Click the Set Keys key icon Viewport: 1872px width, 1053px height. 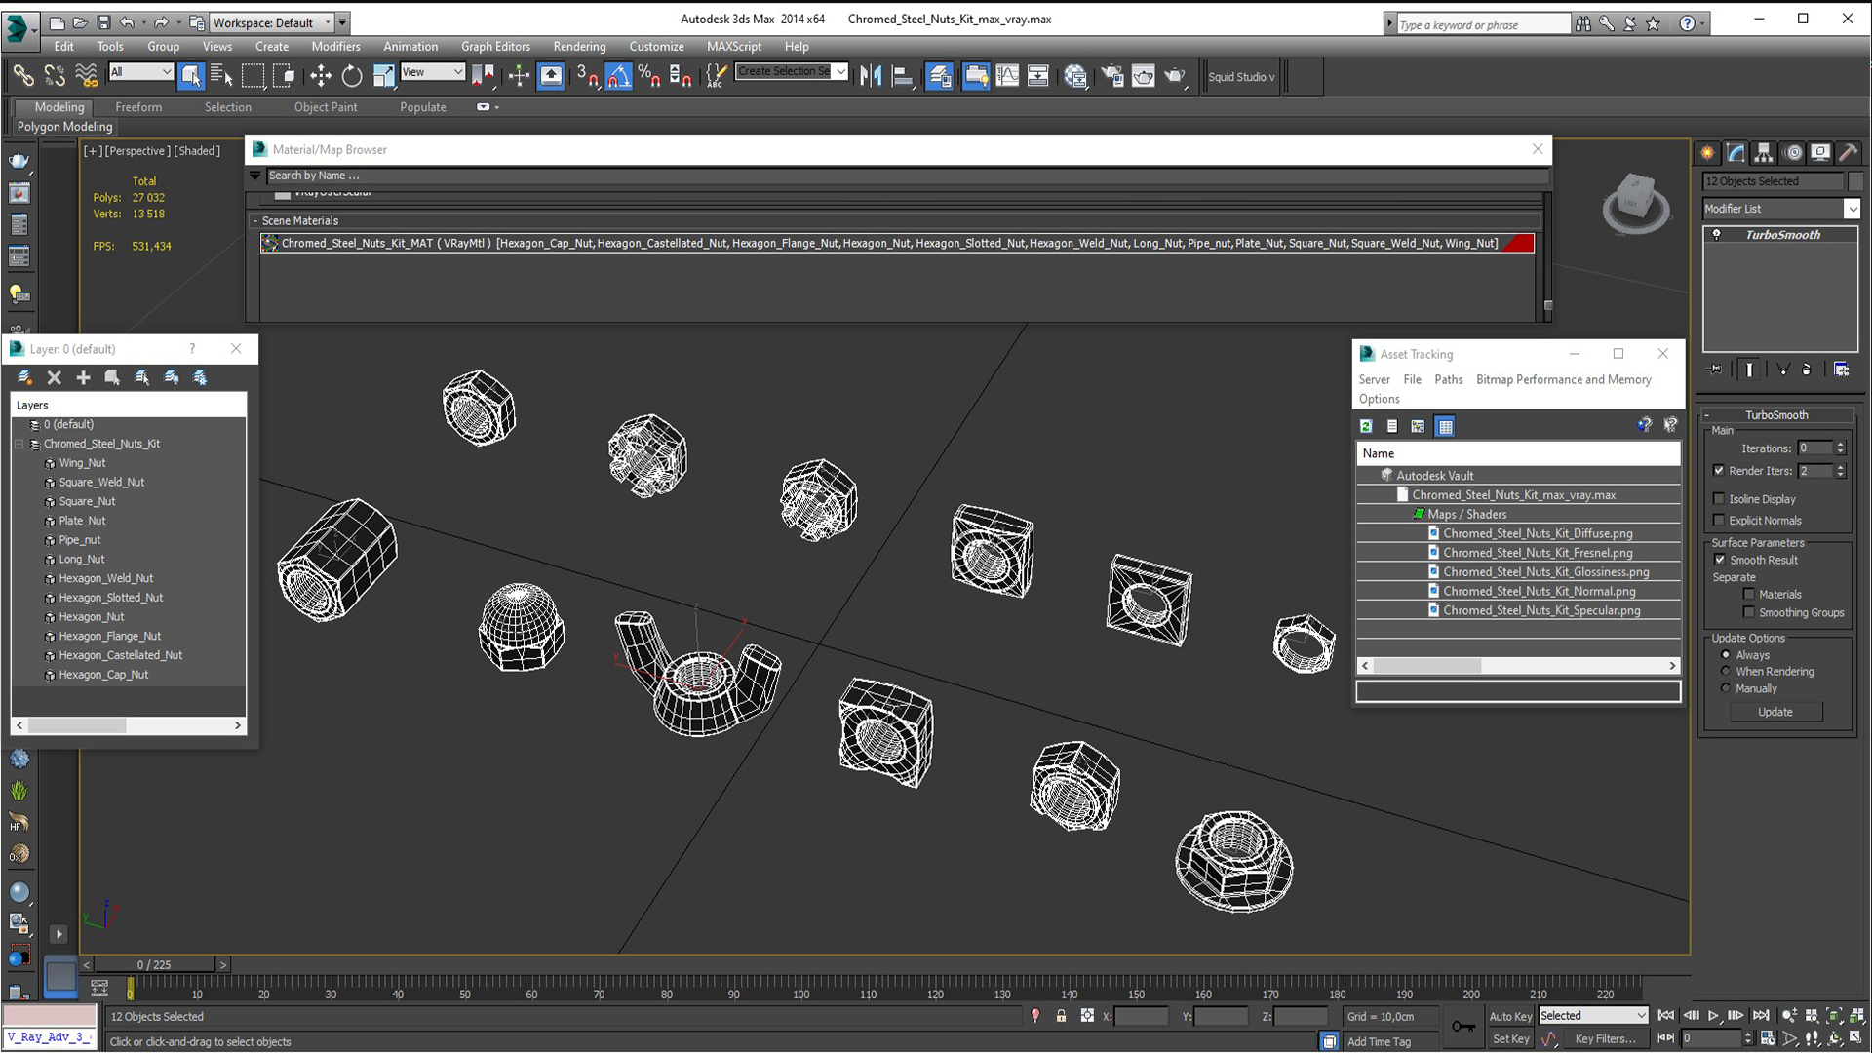click(1462, 1027)
